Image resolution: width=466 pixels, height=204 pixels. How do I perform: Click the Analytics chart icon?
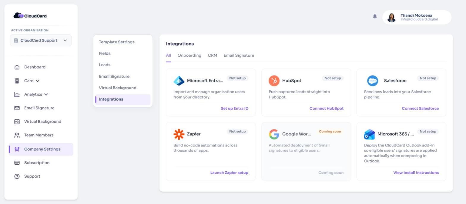pos(17,94)
